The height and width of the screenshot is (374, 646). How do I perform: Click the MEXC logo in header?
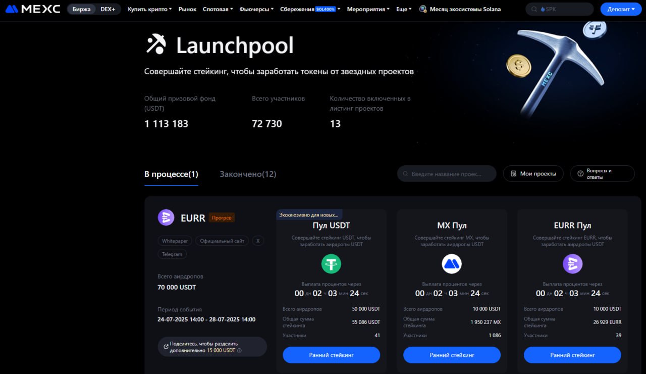[33, 9]
